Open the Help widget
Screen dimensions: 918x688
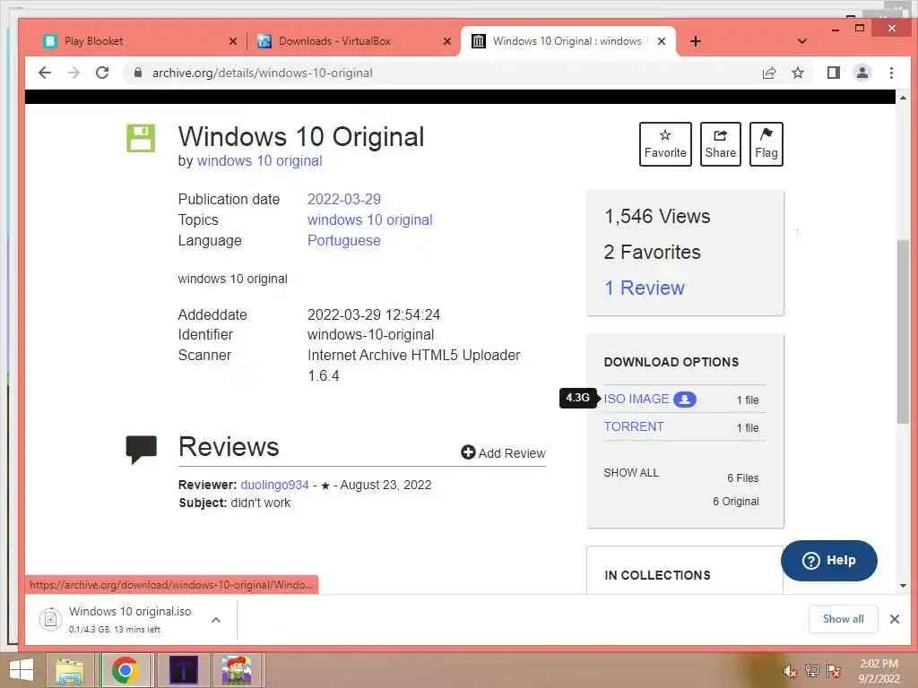click(x=828, y=561)
